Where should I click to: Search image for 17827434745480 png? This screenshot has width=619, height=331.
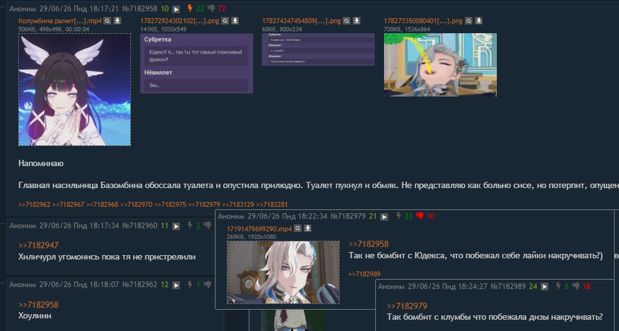(x=346, y=21)
